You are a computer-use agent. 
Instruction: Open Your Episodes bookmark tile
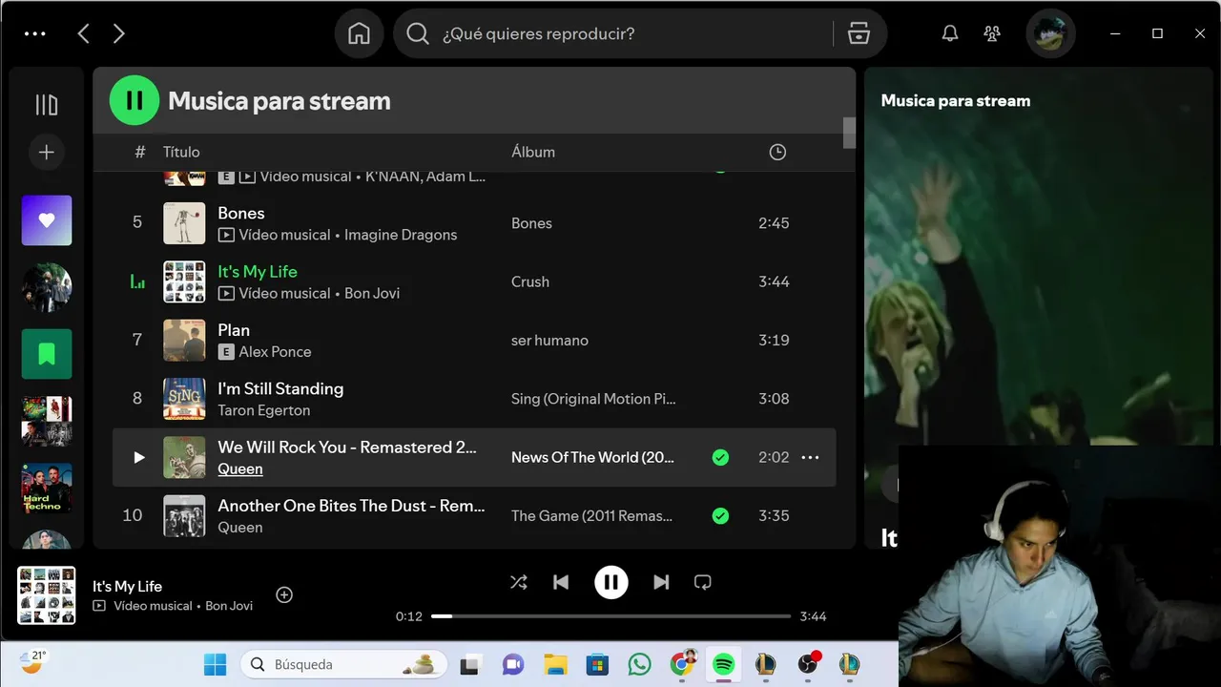[47, 354]
